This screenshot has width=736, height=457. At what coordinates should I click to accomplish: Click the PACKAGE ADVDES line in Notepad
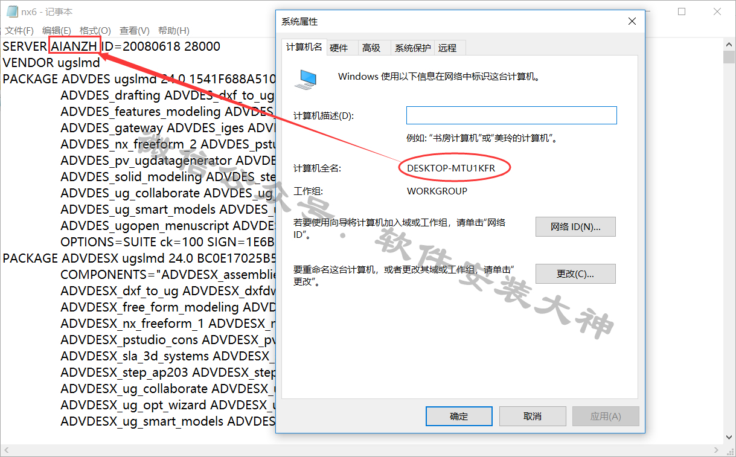tap(139, 79)
